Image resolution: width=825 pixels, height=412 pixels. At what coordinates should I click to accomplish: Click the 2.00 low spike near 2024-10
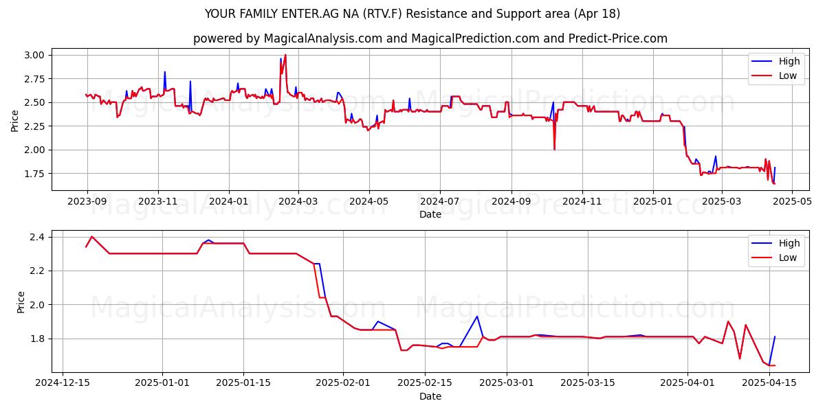pos(554,149)
